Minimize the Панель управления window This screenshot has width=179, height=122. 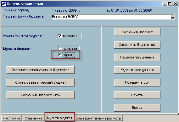[165, 4]
